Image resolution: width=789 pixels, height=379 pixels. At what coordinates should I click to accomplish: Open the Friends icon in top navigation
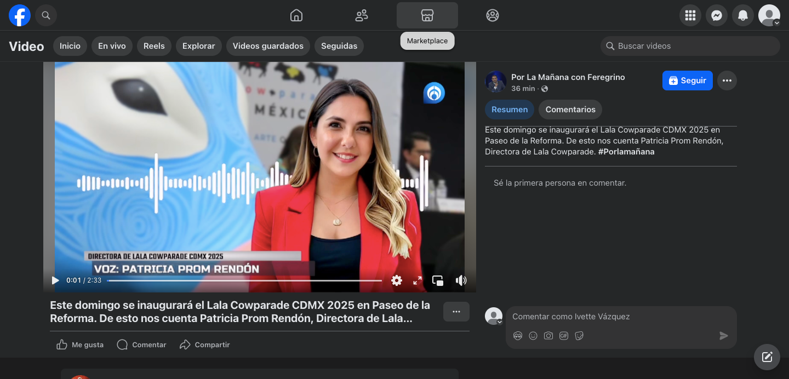(x=362, y=15)
